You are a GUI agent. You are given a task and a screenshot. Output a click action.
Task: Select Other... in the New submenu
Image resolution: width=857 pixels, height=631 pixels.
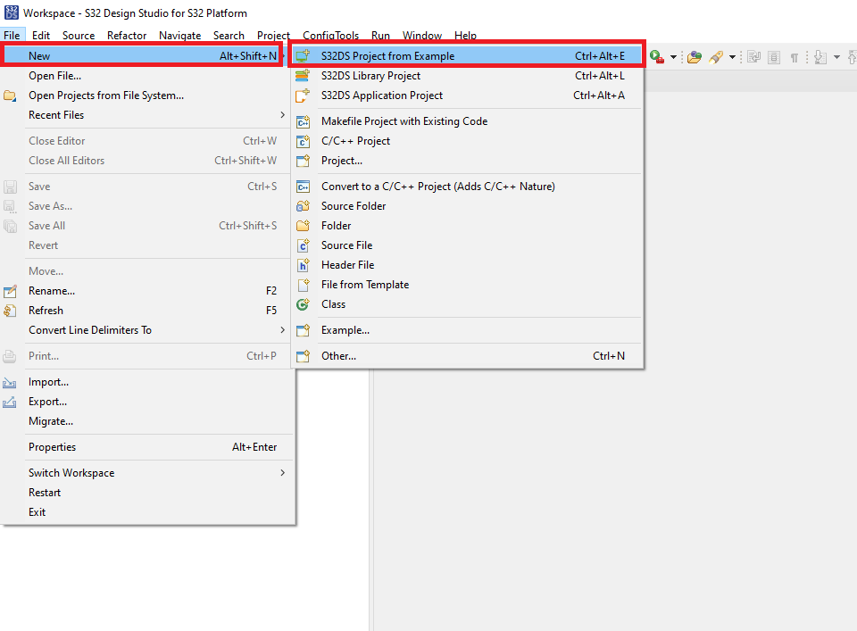338,356
